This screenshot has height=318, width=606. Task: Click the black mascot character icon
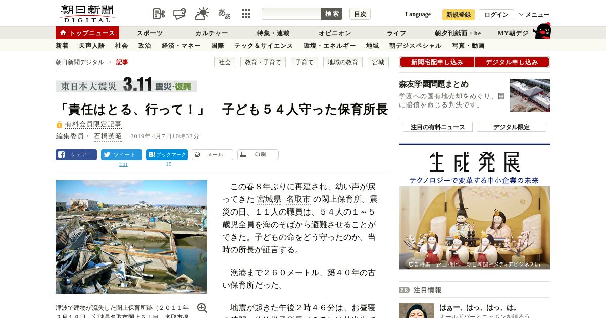(542, 31)
